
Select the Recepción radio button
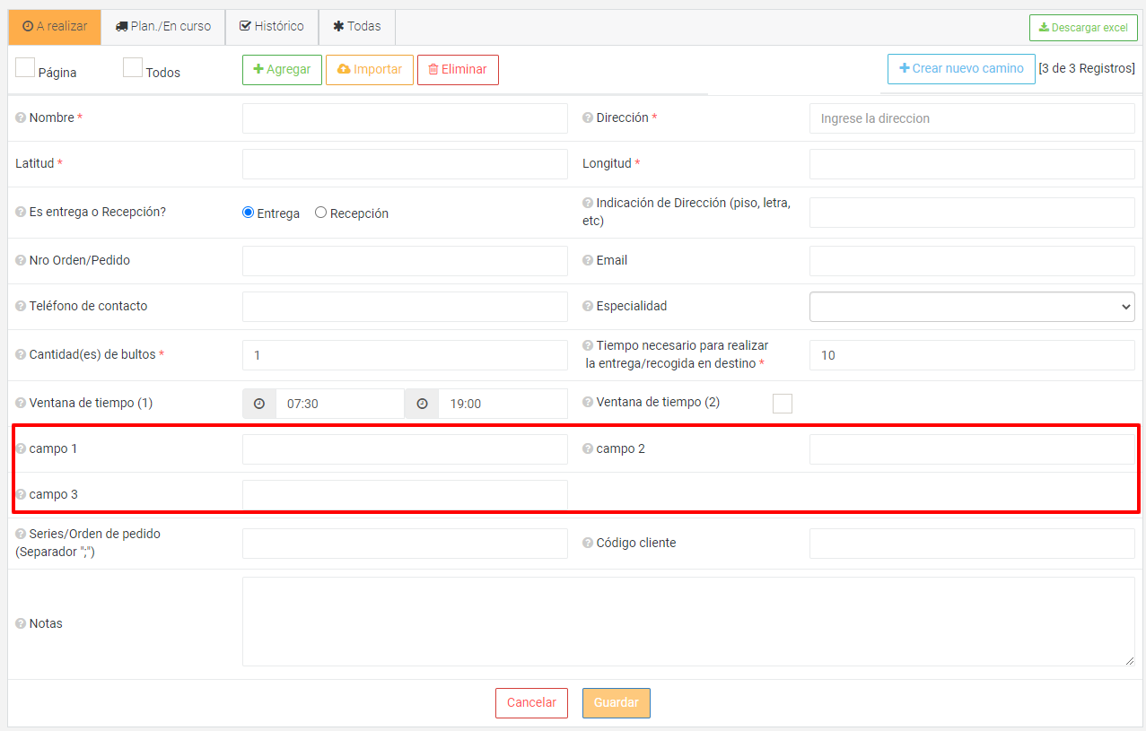(x=320, y=213)
